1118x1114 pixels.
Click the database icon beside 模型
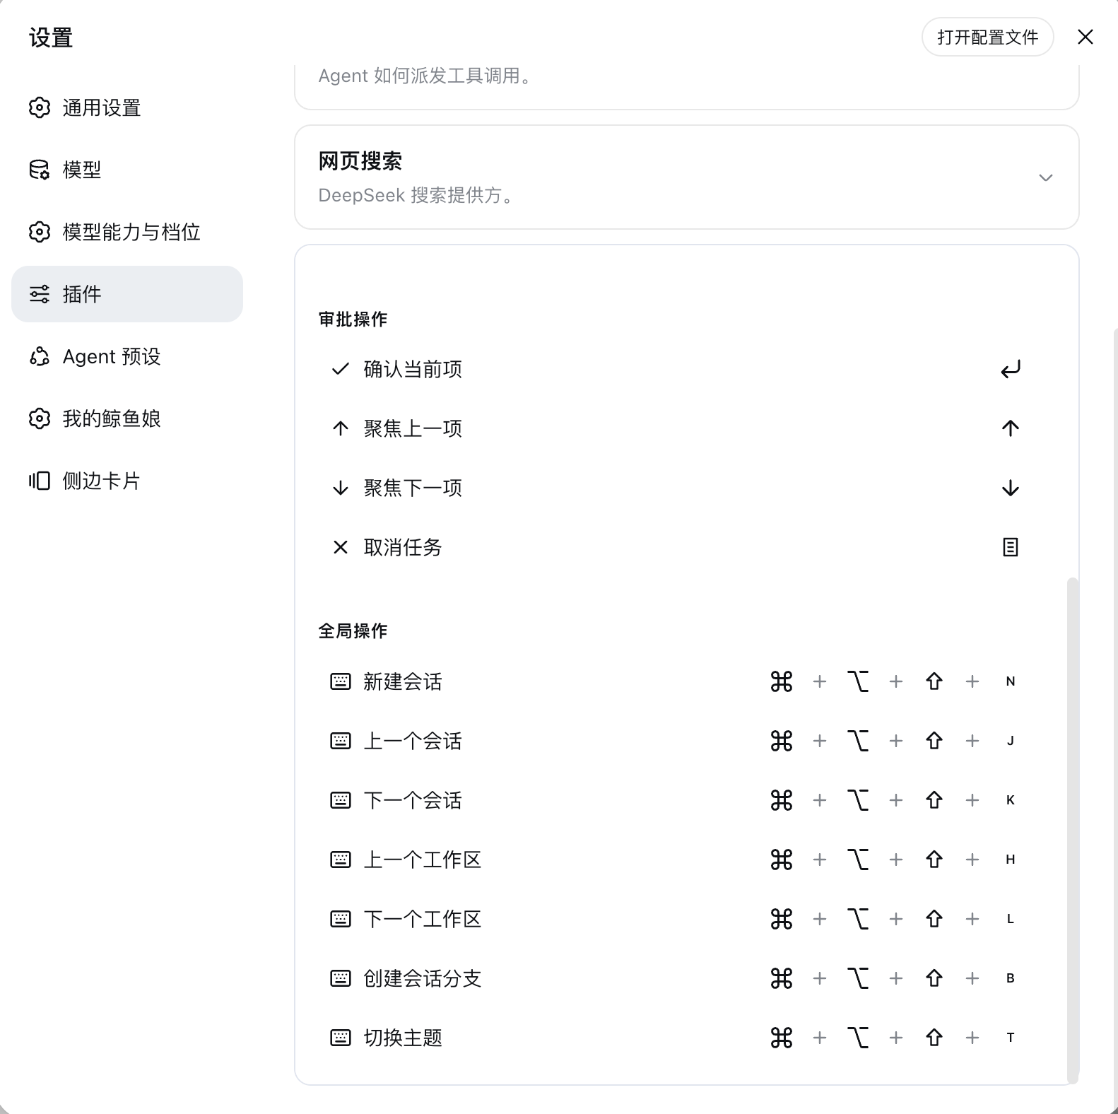coord(40,170)
